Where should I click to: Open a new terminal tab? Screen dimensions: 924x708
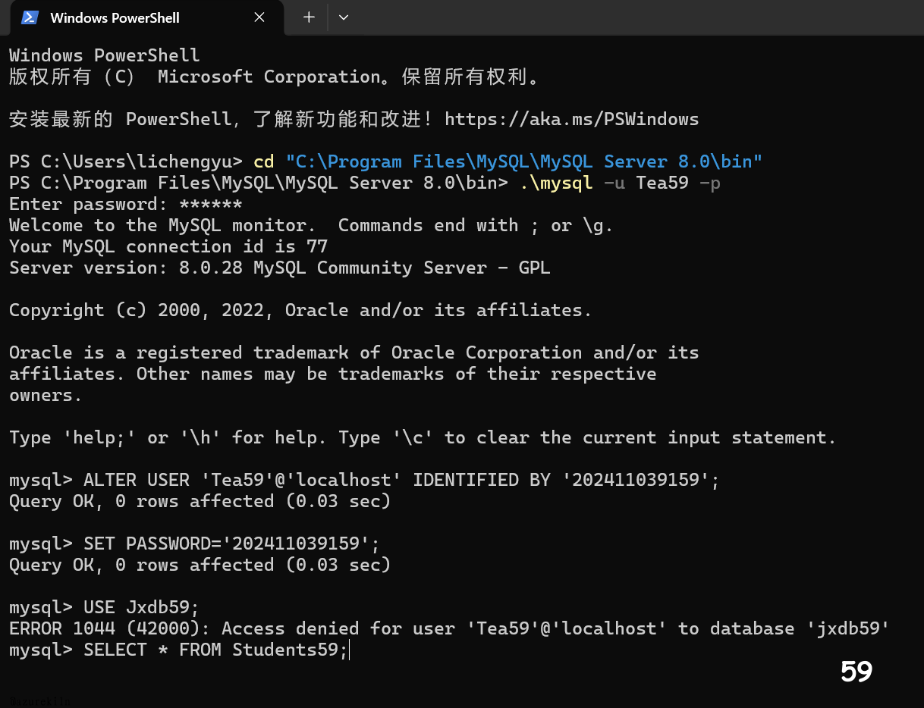tap(309, 17)
